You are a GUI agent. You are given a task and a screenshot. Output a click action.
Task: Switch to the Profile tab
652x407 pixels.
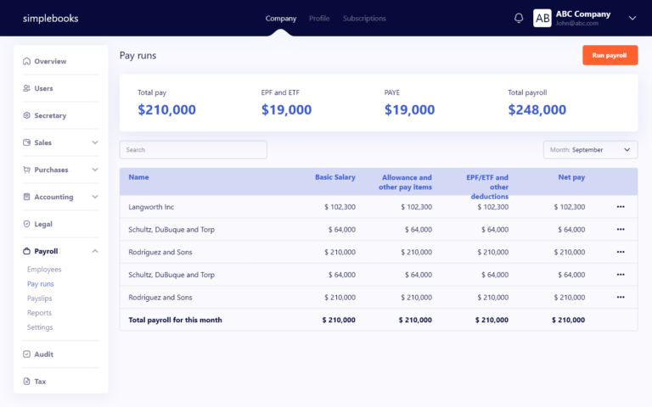[x=319, y=18]
